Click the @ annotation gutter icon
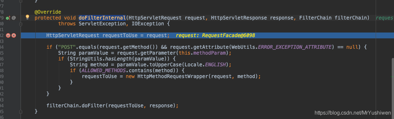Screen dimensions: 394x119 point(14,18)
